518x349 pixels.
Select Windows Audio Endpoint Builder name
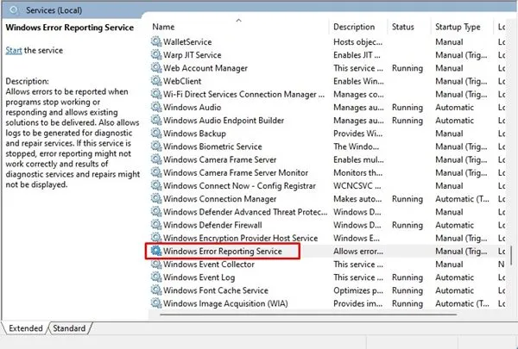point(224,120)
